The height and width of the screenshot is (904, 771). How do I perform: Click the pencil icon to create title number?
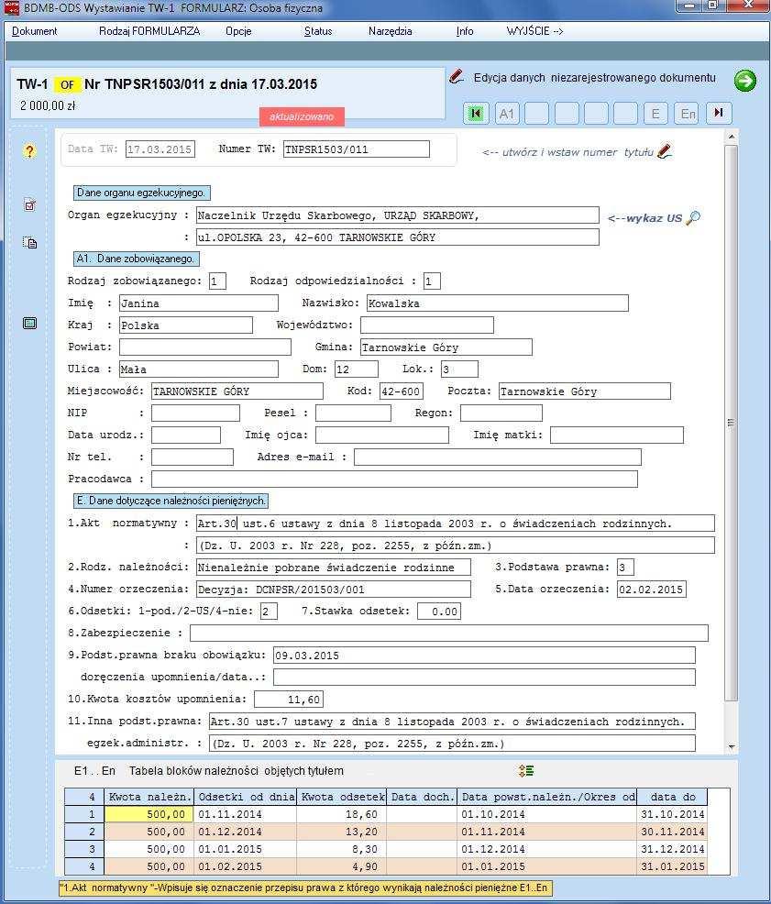click(665, 151)
